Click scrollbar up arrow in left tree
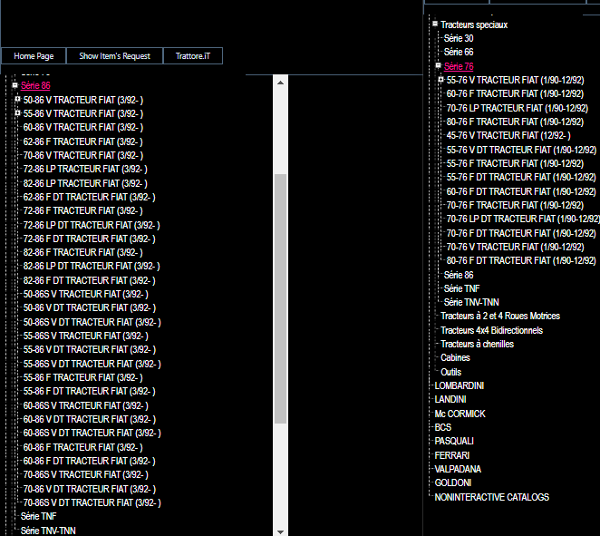The image size is (600, 536). [x=280, y=83]
